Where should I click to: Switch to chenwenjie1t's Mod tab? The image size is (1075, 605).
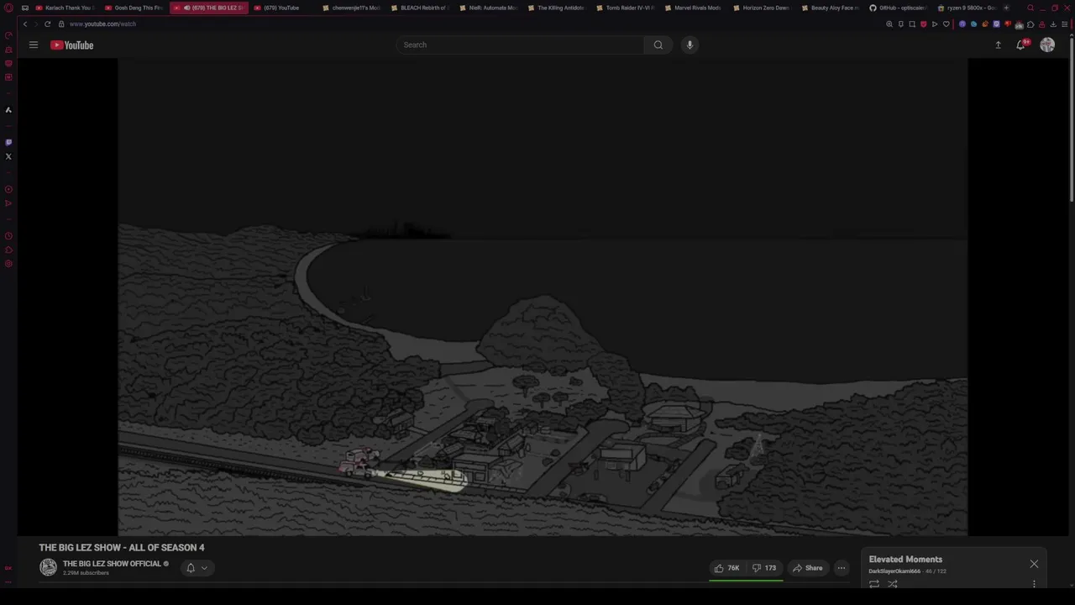pos(351,8)
